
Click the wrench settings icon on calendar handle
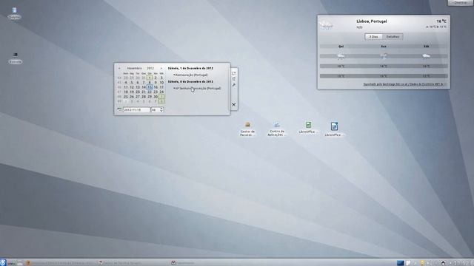[x=234, y=85]
